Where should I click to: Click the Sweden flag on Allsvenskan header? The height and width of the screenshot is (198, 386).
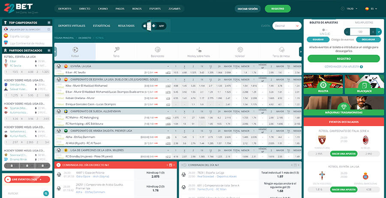[66, 111]
